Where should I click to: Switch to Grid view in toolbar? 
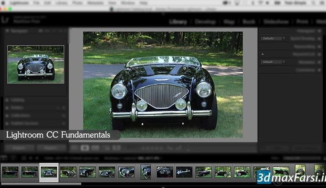[74, 148]
